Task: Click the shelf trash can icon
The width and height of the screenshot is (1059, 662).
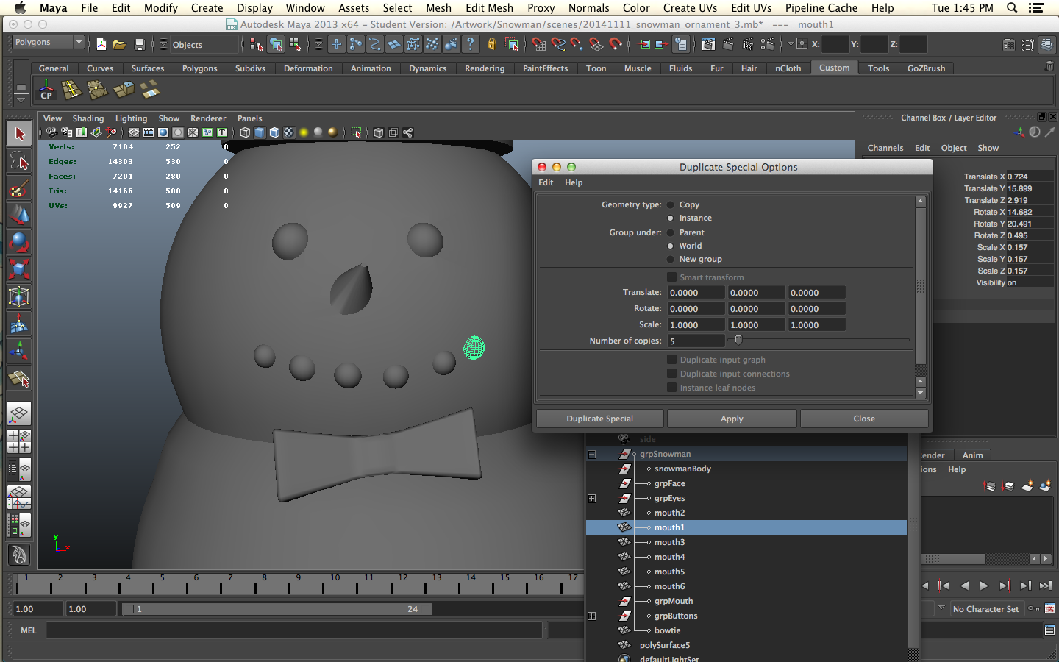Action: point(1049,66)
